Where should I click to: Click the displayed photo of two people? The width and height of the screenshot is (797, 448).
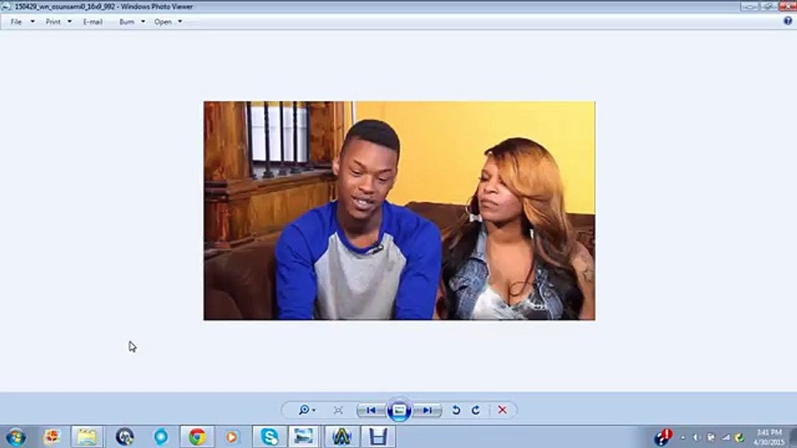399,210
